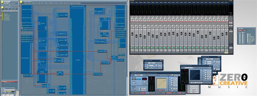Switch MIDI Filter to the System tab
257x96 pixels.
(x=245, y=30)
